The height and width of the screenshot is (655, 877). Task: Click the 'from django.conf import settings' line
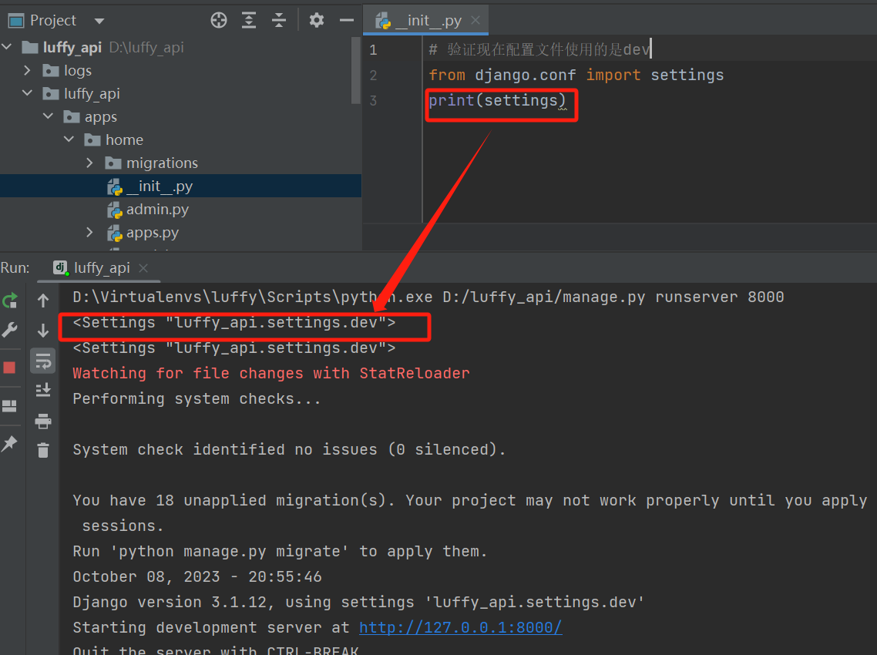[576, 76]
